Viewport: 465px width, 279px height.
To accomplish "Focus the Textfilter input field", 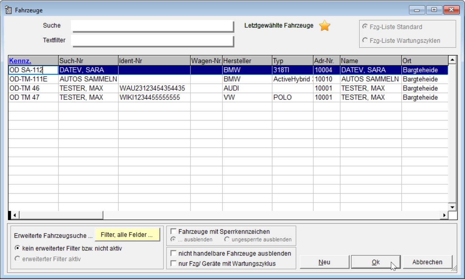I will tap(152, 40).
